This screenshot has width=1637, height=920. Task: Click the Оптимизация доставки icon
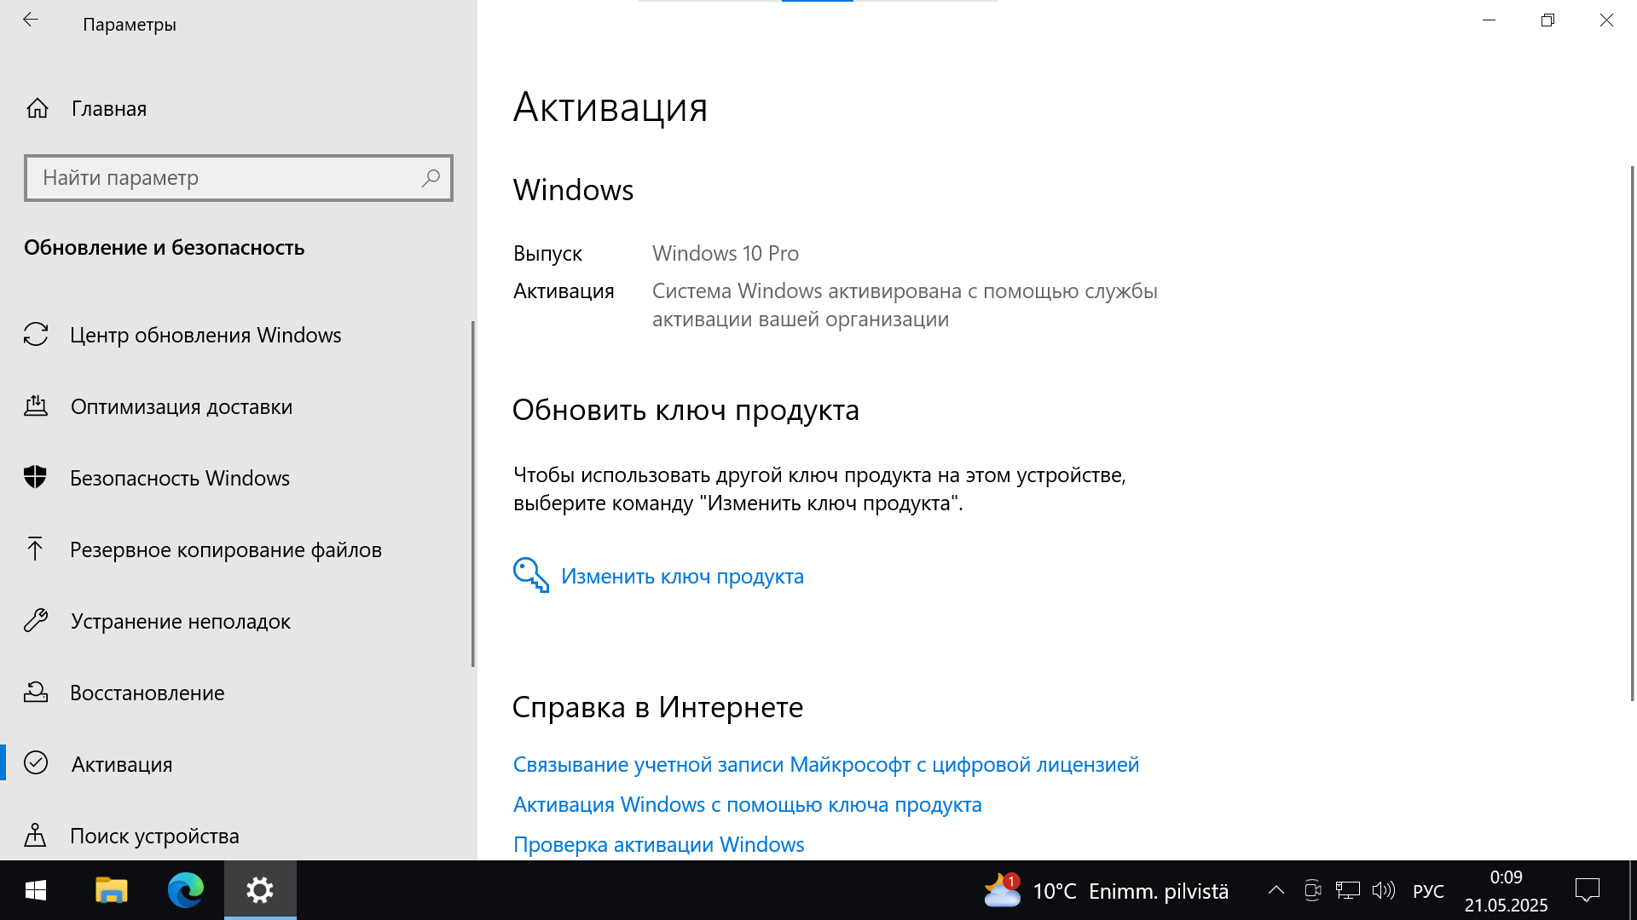coord(36,405)
